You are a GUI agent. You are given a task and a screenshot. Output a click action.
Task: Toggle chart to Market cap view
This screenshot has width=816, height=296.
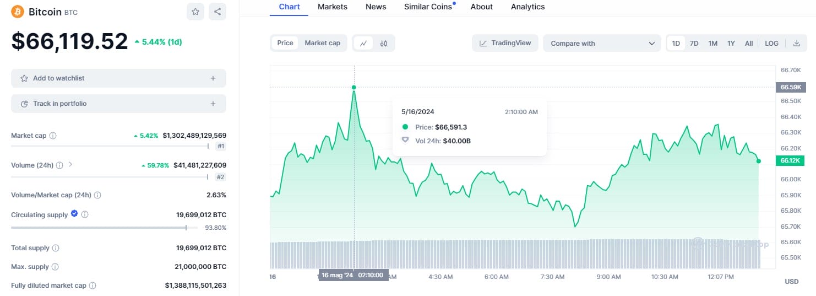point(322,43)
